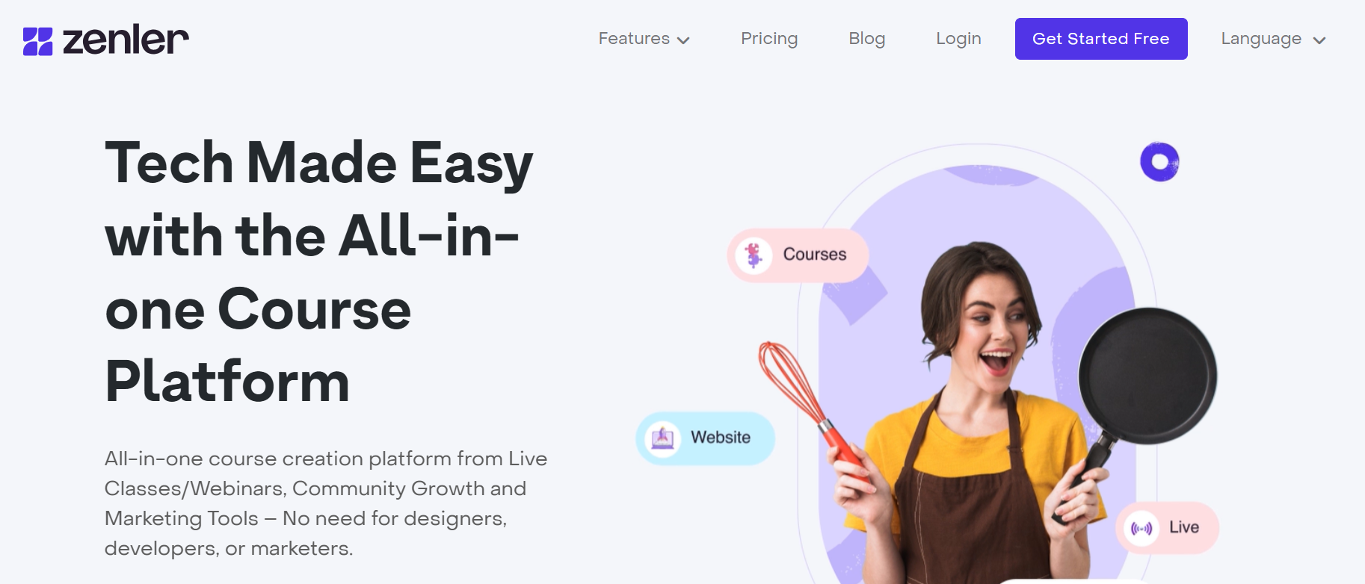This screenshot has height=584, width=1365.
Task: Click the zenler wordmark in the header
Action: tap(126, 40)
